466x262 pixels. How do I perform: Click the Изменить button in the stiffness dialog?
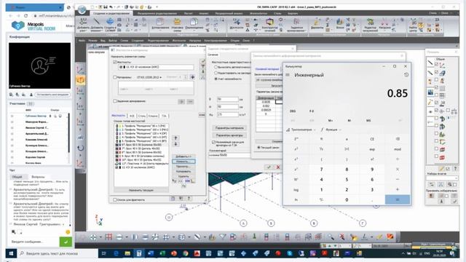183,162
